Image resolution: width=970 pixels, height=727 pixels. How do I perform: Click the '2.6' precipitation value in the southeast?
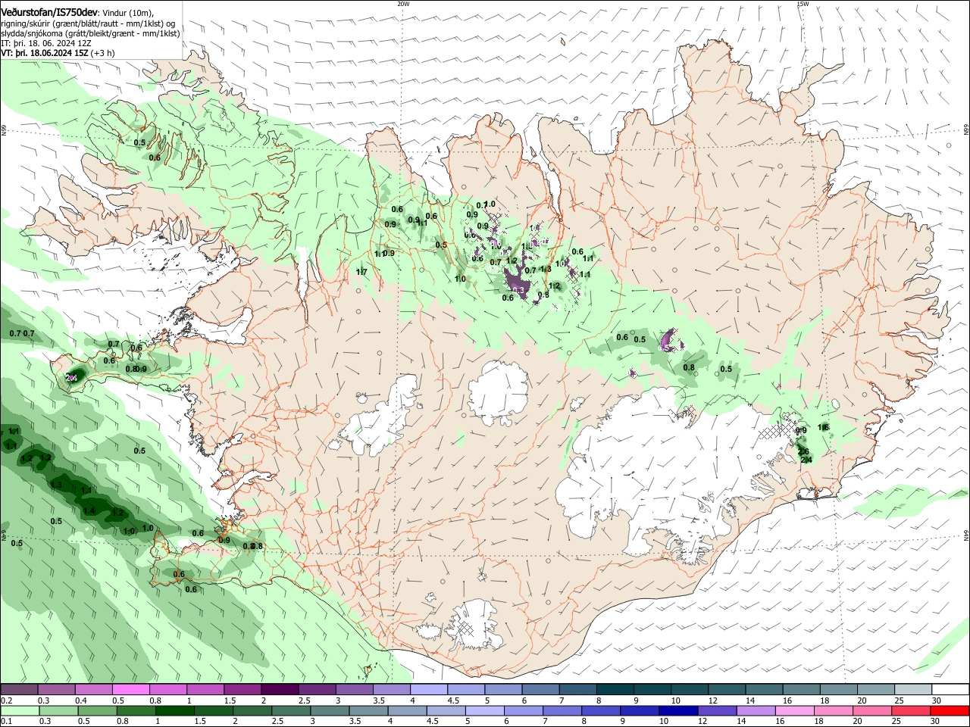point(803,451)
